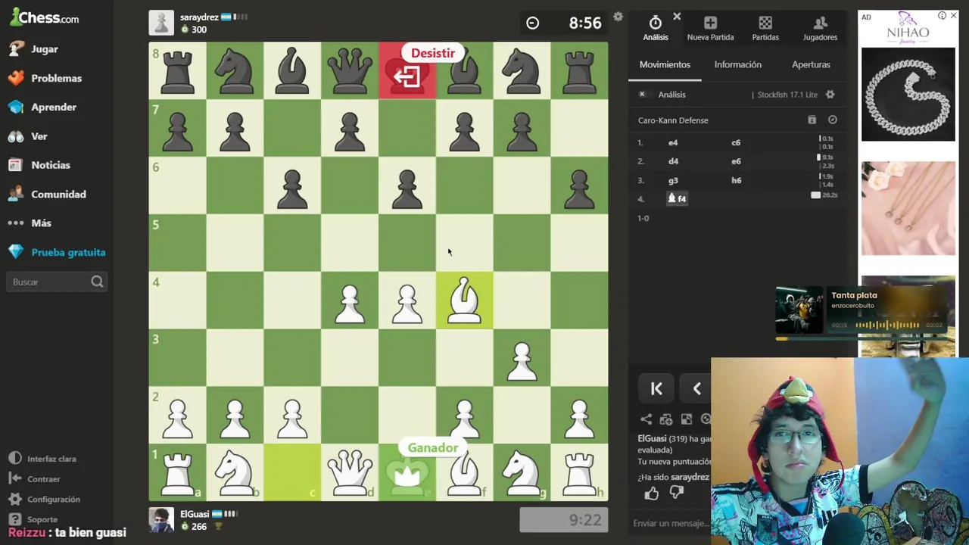The height and width of the screenshot is (545, 969).
Task: Open saraydrez player profile name
Action: tap(199, 17)
